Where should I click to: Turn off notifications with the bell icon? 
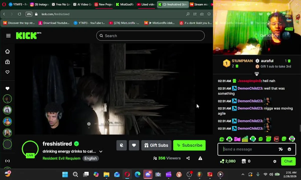pyautogui.click(x=121, y=145)
